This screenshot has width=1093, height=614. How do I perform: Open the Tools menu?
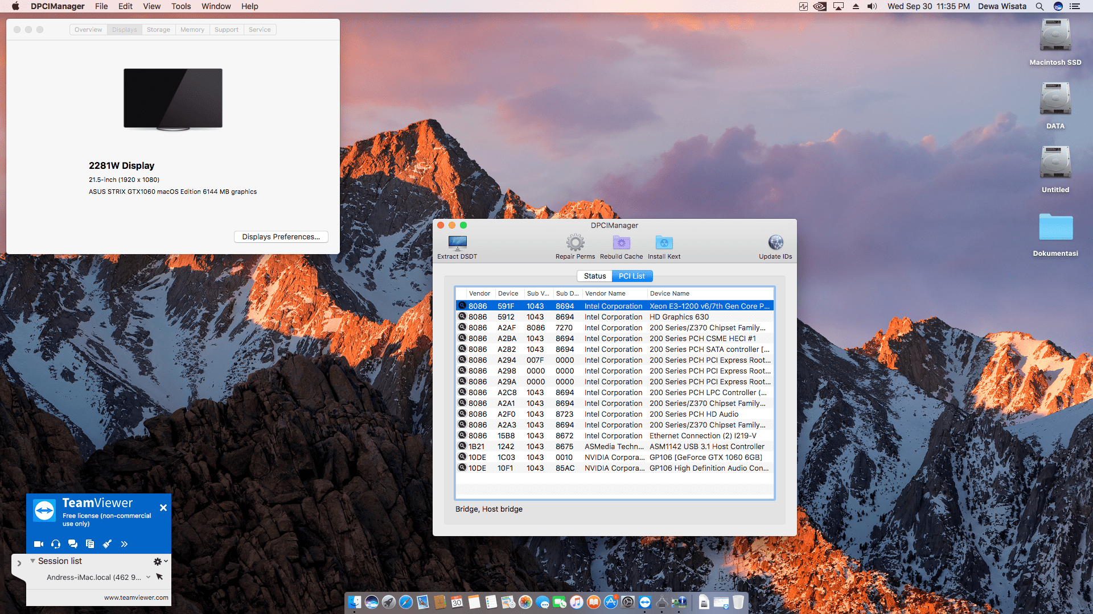point(181,6)
